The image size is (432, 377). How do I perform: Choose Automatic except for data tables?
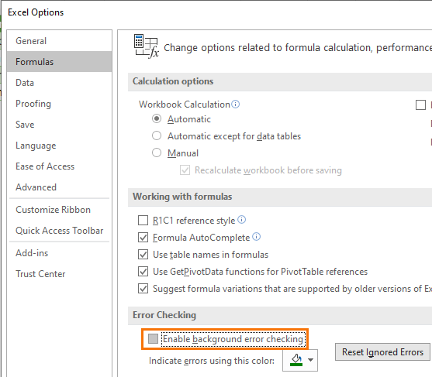coord(157,135)
